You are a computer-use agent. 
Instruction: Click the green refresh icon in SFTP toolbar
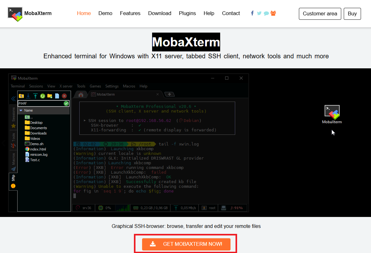point(43,96)
